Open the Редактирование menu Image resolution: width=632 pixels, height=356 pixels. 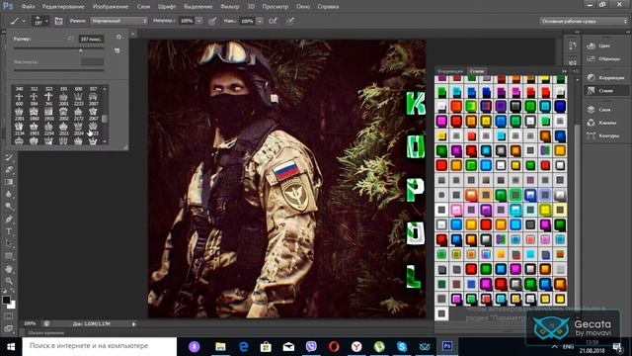pos(63,7)
